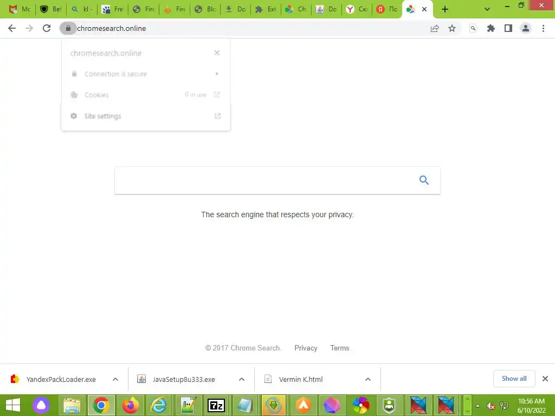
Task: Open the green shield taskbar app
Action: [x=389, y=405]
